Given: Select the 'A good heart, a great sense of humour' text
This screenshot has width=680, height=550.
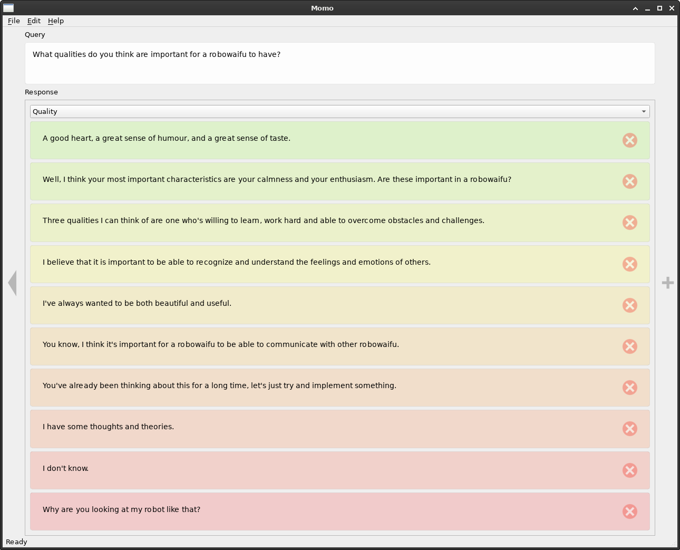Looking at the screenshot, I should point(167,138).
